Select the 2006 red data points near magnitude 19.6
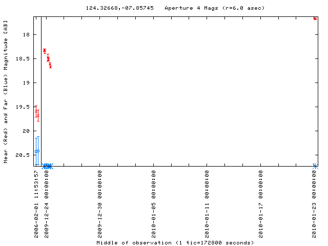The width and height of the screenshot is (328, 246). pyautogui.click(x=37, y=113)
